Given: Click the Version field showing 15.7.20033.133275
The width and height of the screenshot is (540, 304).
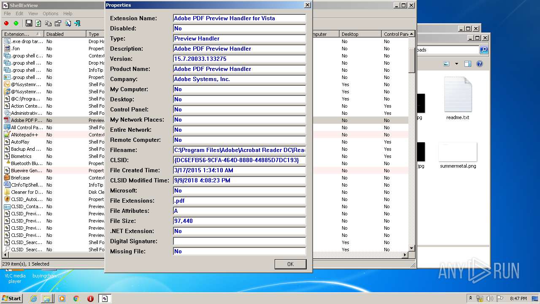Looking at the screenshot, I should click(x=239, y=59).
